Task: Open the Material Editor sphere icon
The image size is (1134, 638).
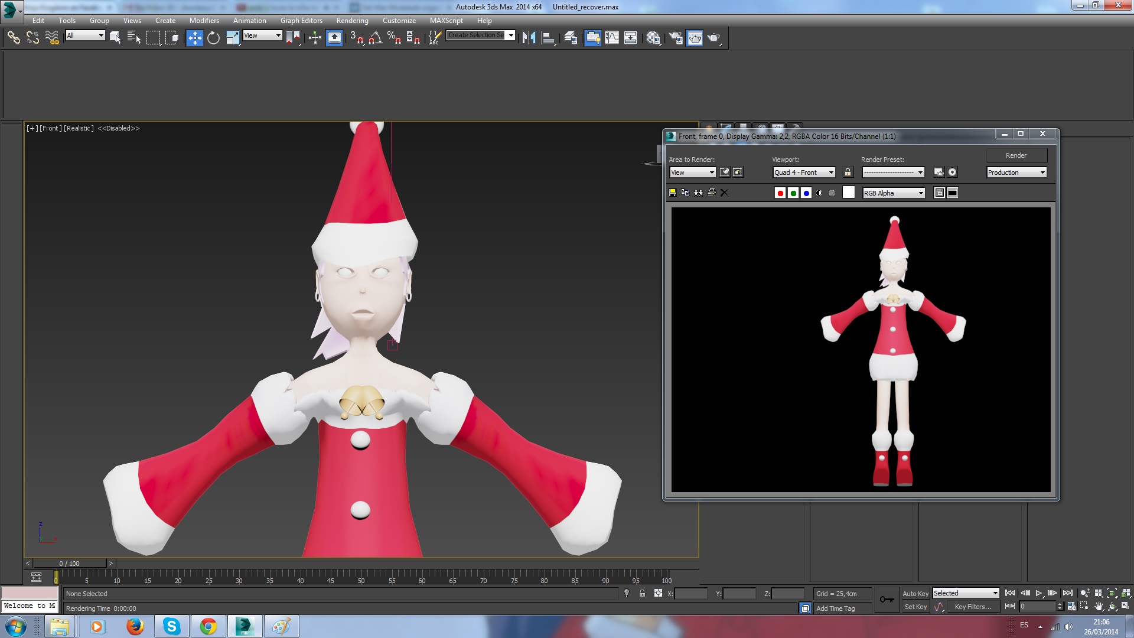Action: (653, 38)
